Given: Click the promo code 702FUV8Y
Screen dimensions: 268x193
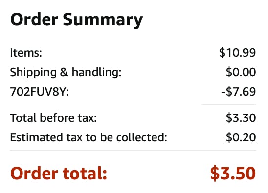Looking at the screenshot, I should coord(40,92).
